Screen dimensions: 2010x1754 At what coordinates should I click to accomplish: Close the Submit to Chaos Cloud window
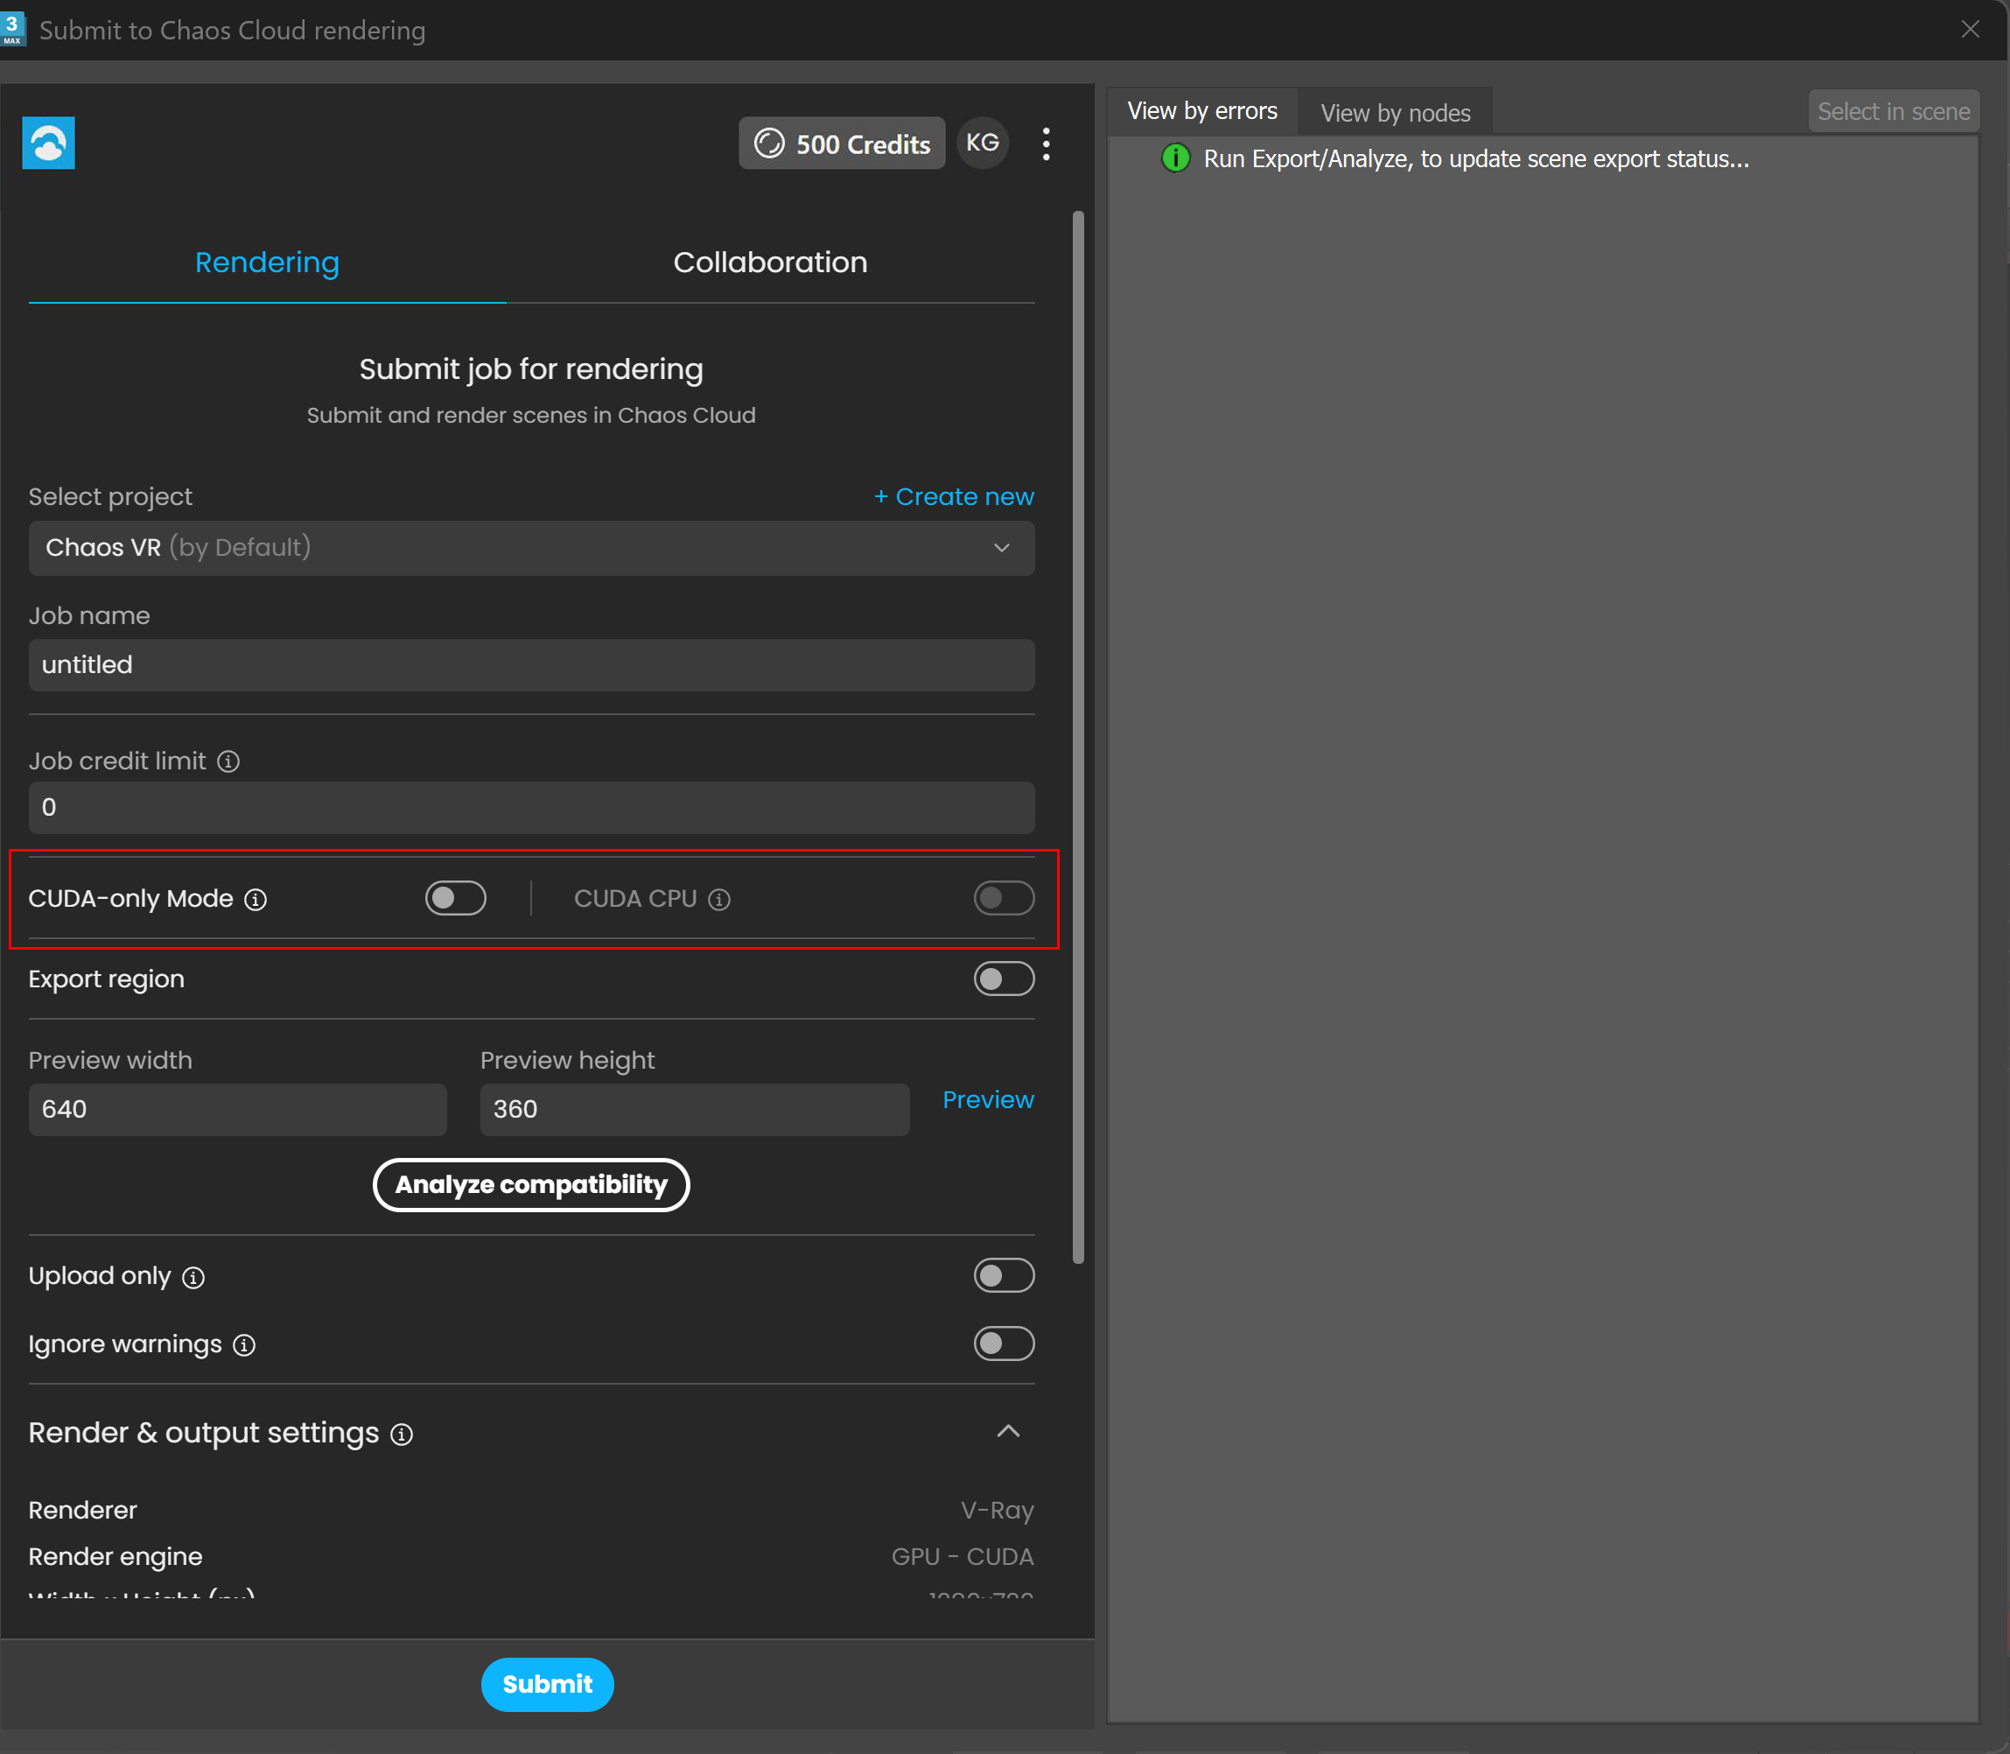(1970, 30)
